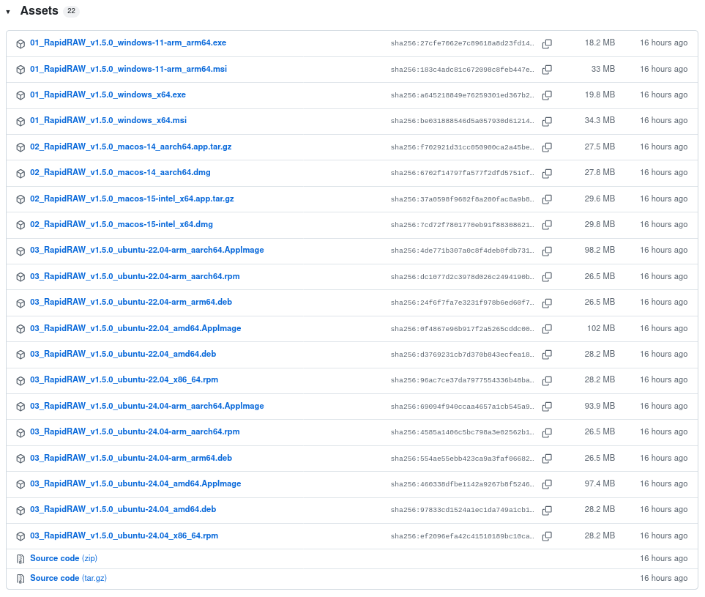
Task: Download ubuntu-22.04-arm_aarch64.AppImage asset
Action: (147, 250)
